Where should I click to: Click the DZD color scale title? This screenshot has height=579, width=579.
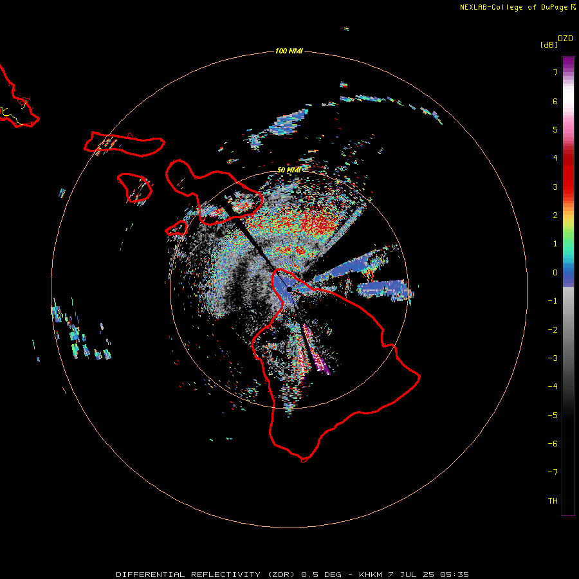(565, 39)
